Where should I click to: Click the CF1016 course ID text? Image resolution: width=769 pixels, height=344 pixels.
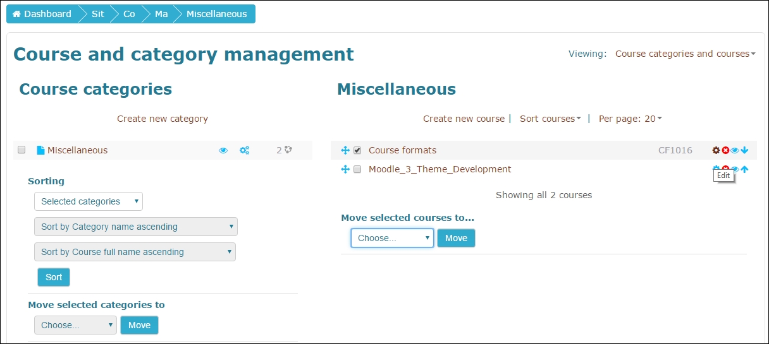[675, 150]
